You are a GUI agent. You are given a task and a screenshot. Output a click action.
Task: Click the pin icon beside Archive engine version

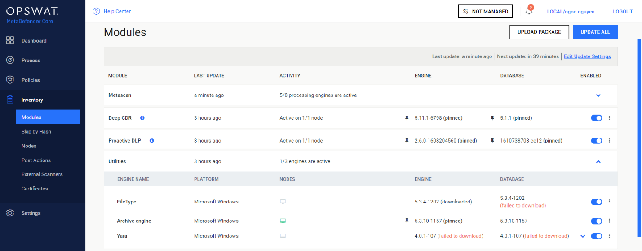pyautogui.click(x=407, y=221)
